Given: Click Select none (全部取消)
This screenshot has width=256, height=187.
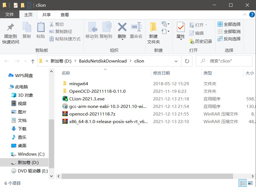Looking at the screenshot, I should tap(229, 31).
